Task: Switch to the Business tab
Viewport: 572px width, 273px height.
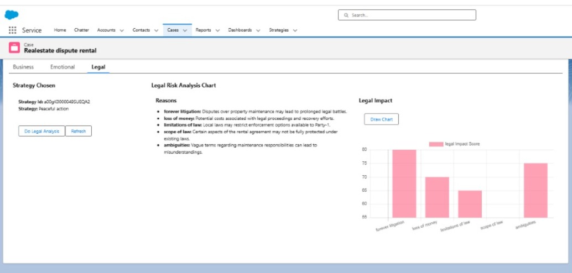Action: tap(23, 67)
